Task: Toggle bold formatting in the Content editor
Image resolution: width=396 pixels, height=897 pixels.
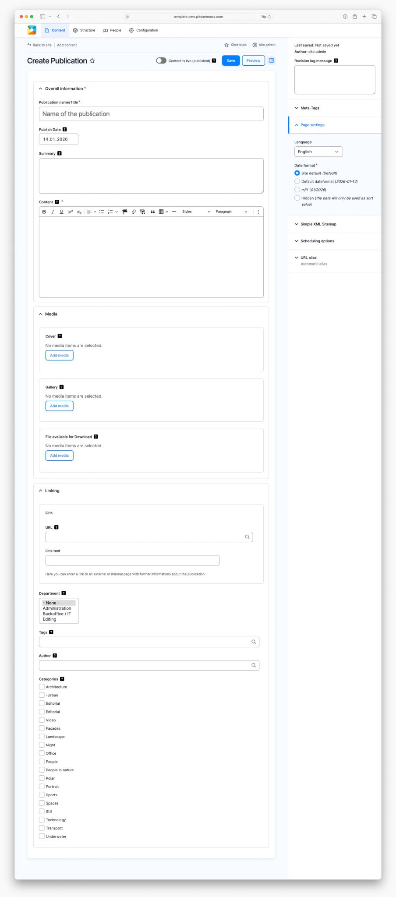Action: (x=44, y=212)
